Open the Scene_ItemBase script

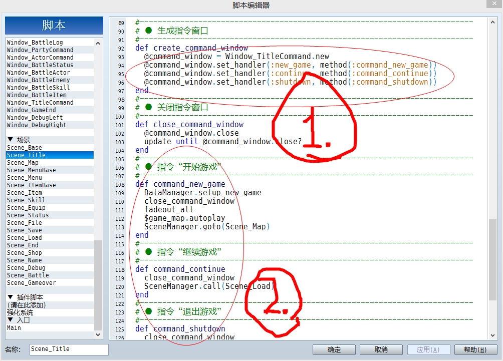point(50,185)
